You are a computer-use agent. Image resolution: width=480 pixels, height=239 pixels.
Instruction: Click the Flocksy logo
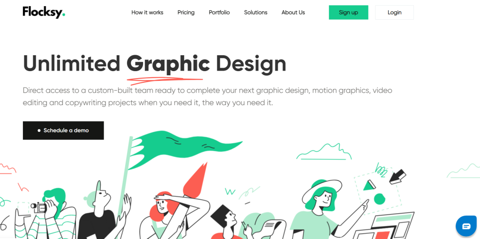[x=44, y=12]
